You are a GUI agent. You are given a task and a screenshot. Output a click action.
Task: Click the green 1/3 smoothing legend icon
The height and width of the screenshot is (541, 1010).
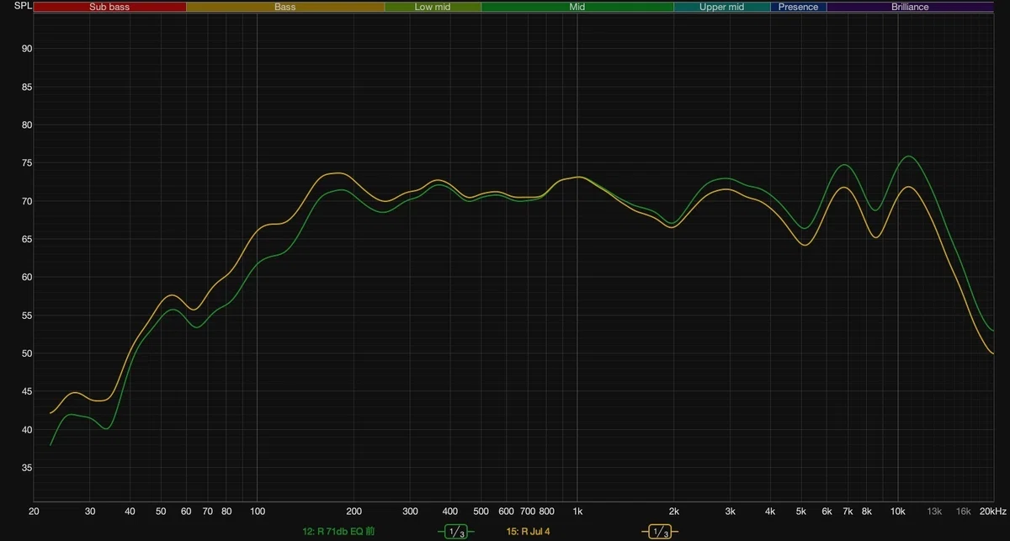(455, 532)
